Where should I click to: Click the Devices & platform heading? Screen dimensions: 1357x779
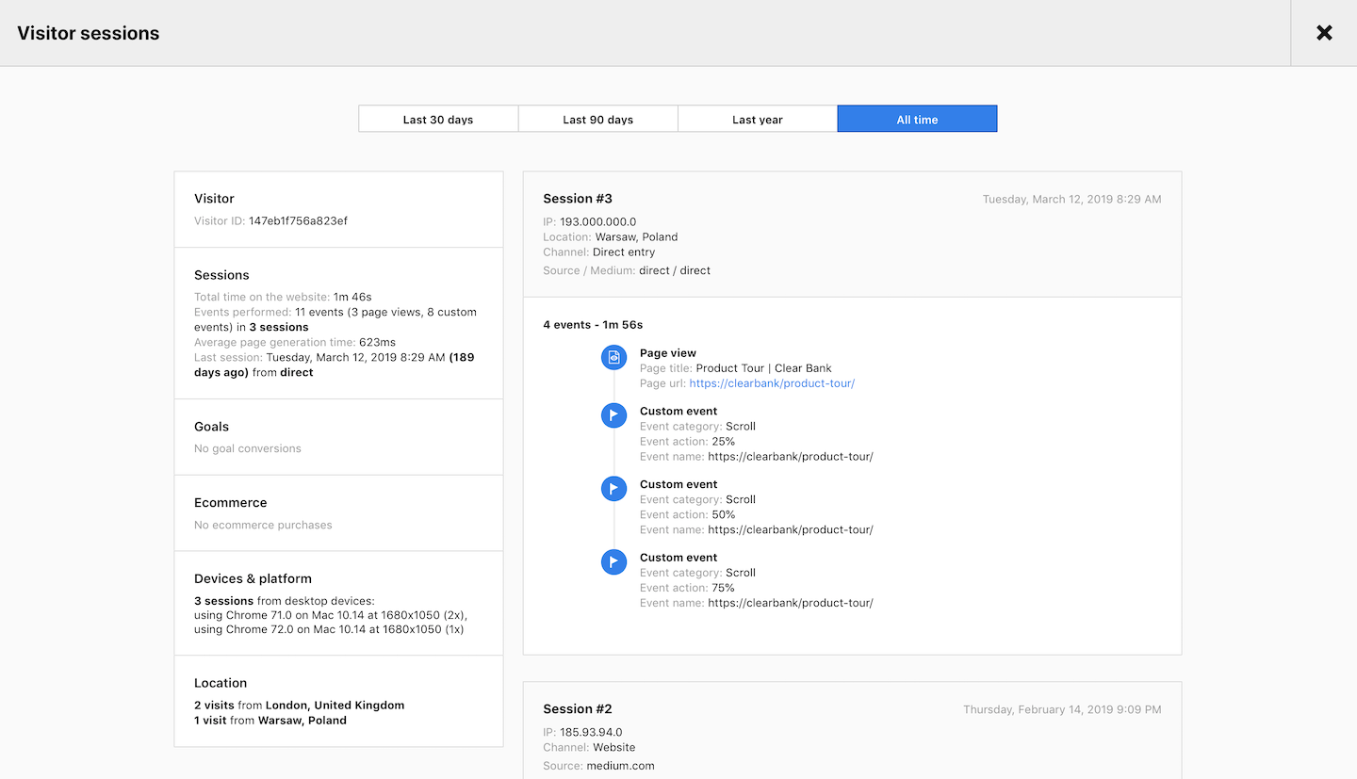click(x=253, y=579)
